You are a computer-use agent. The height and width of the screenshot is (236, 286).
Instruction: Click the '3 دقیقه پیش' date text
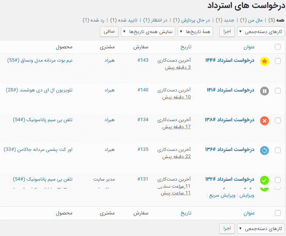(178, 67)
